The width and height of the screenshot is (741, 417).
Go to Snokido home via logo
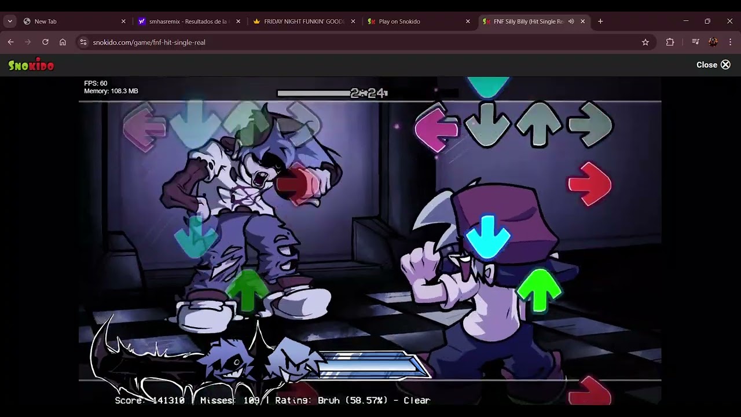(x=31, y=65)
